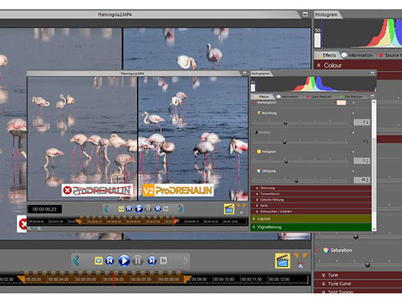Select Effects tab in back window
This screenshot has height=302, width=402.
(x=327, y=55)
